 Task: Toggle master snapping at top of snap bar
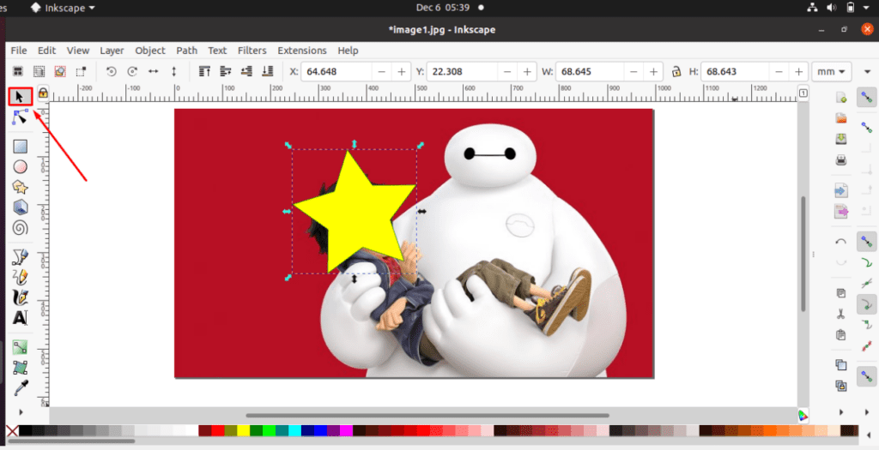[867, 98]
